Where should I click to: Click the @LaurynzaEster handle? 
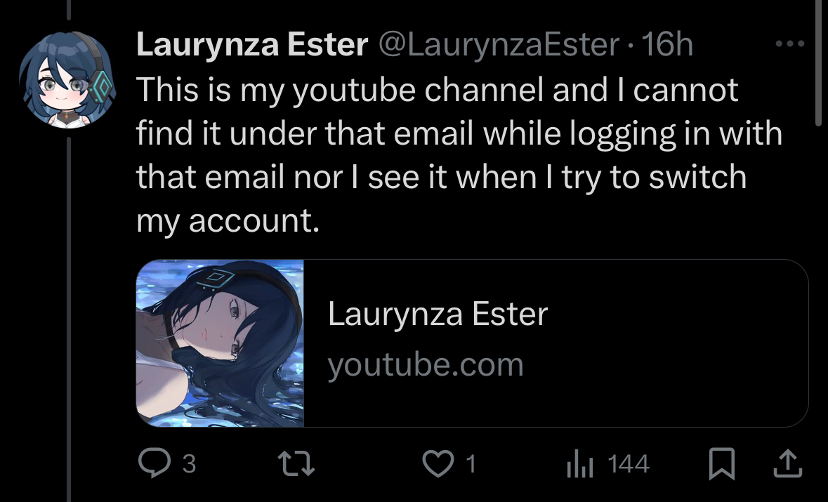[x=499, y=46]
